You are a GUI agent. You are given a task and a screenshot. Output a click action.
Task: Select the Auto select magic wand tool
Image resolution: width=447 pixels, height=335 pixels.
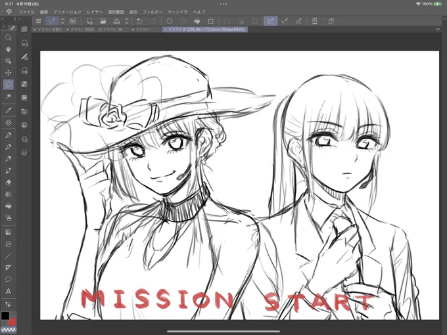(x=9, y=97)
